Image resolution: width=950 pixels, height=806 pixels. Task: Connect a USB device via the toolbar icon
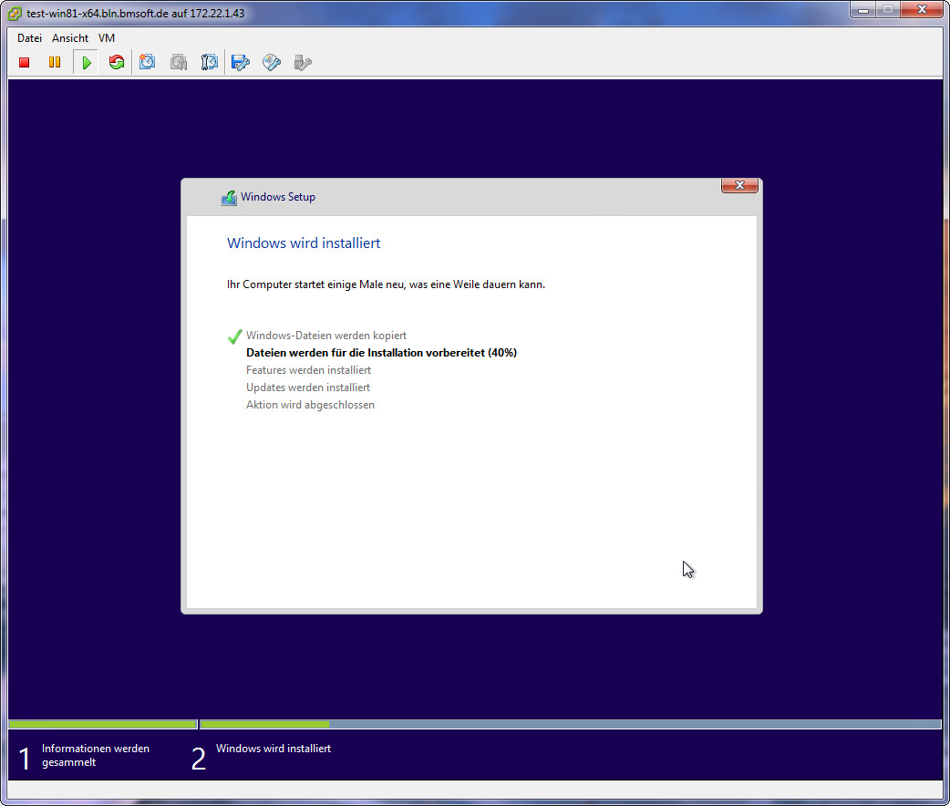303,62
